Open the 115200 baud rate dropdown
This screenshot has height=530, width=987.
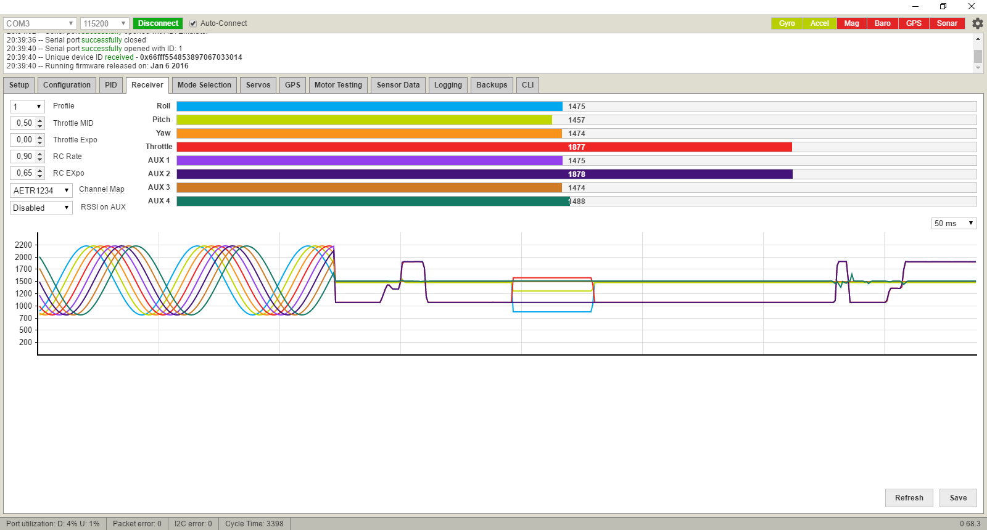(x=105, y=23)
